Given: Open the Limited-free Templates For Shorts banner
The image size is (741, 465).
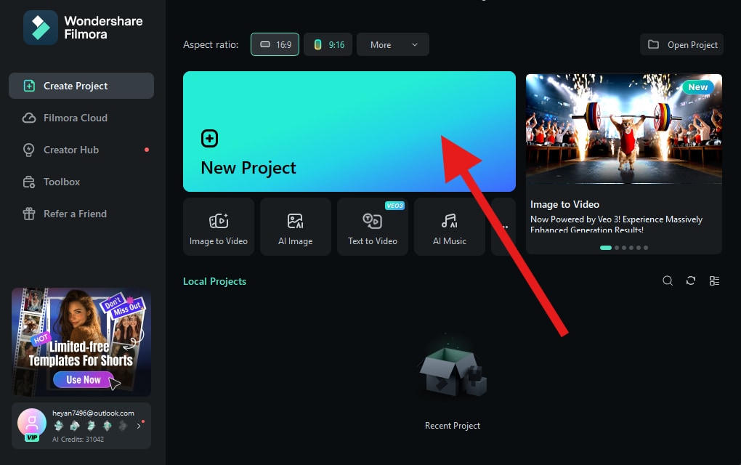Looking at the screenshot, I should coord(81,342).
